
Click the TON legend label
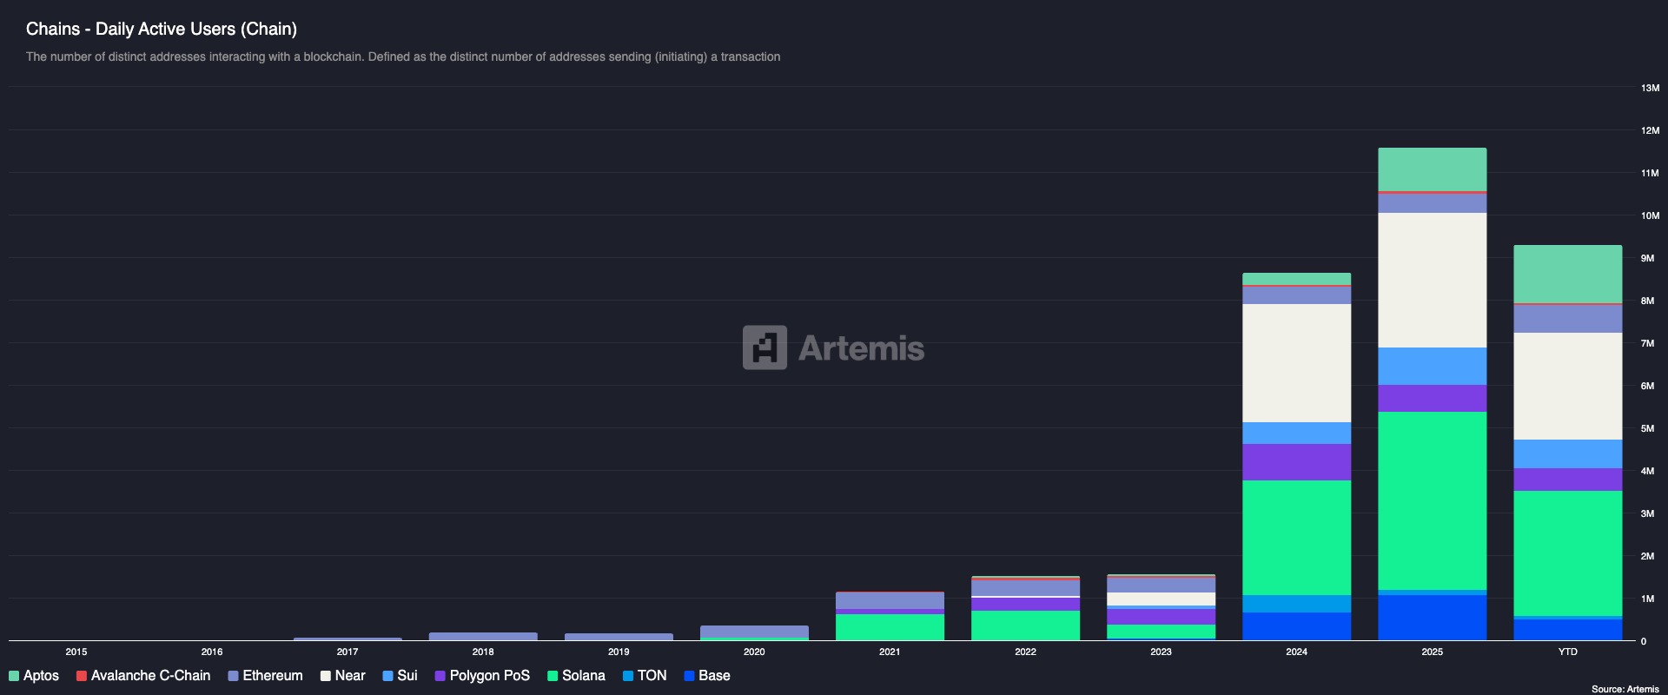coord(652,676)
